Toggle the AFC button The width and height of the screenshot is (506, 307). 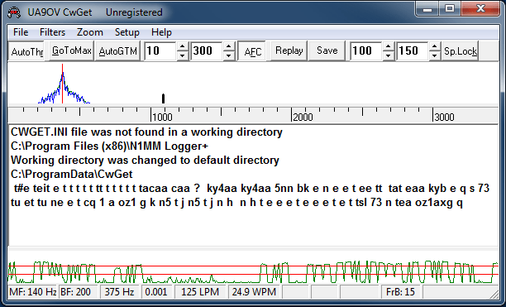(252, 51)
